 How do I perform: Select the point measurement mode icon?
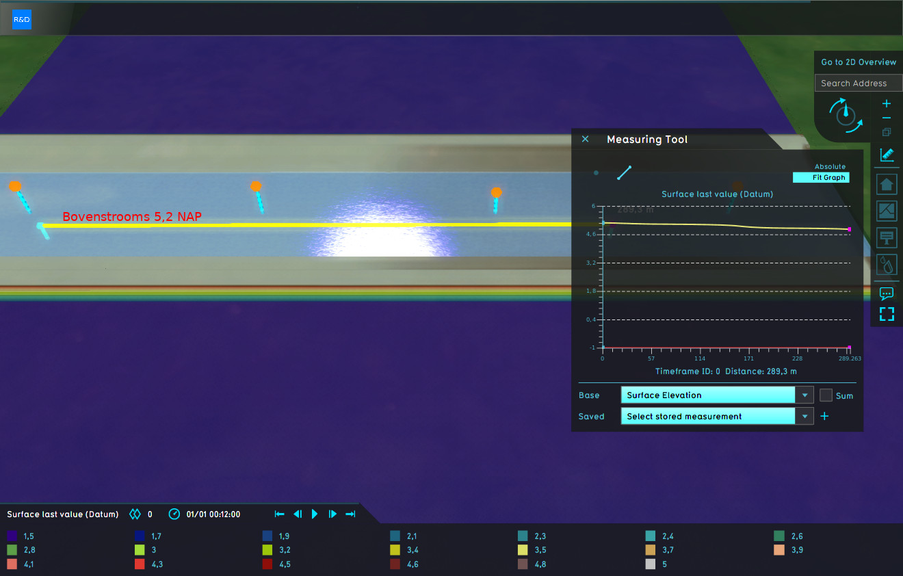(596, 173)
